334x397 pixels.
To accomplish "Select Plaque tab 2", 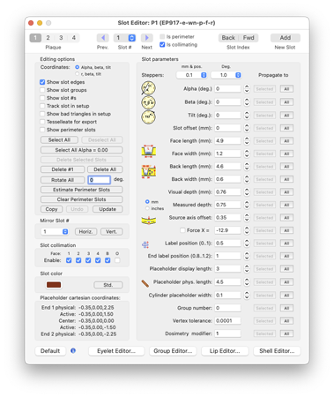I will click(48, 38).
